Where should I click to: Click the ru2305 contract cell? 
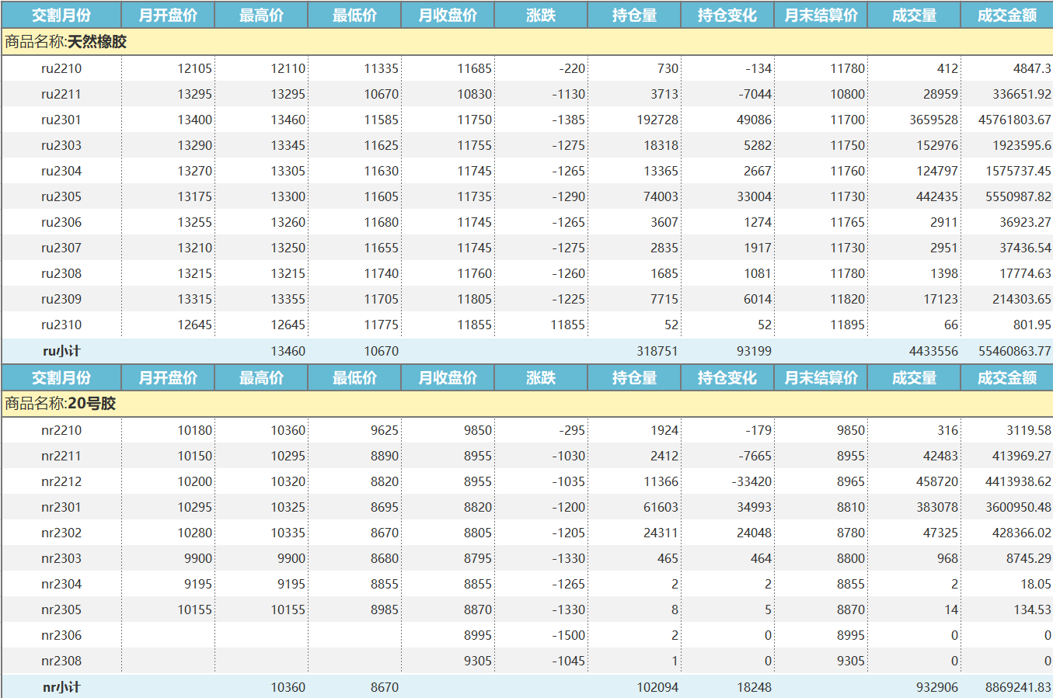(61, 196)
